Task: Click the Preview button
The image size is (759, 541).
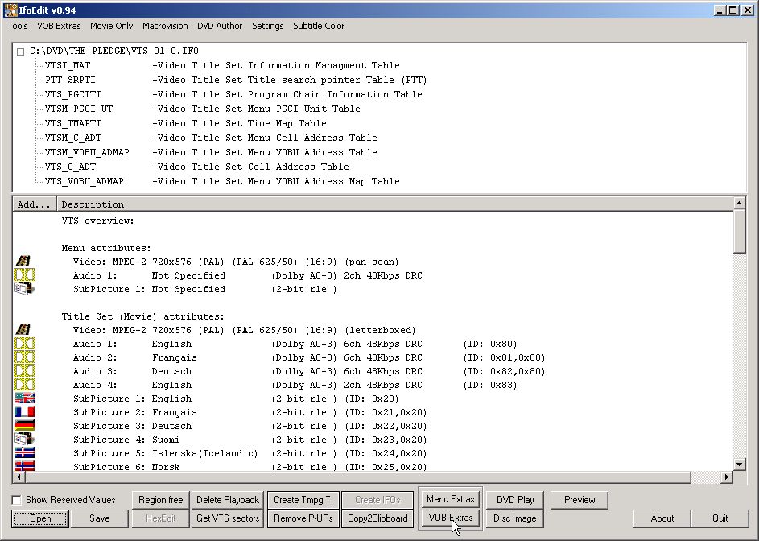Action: click(x=580, y=500)
